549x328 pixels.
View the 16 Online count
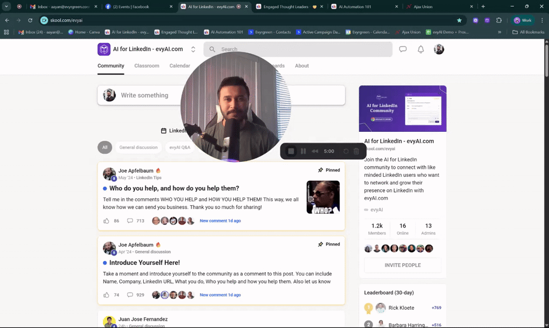click(x=403, y=229)
